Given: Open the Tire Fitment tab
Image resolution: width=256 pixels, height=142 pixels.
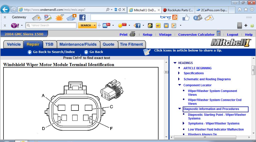Looking at the screenshot, I should click(x=131, y=44).
